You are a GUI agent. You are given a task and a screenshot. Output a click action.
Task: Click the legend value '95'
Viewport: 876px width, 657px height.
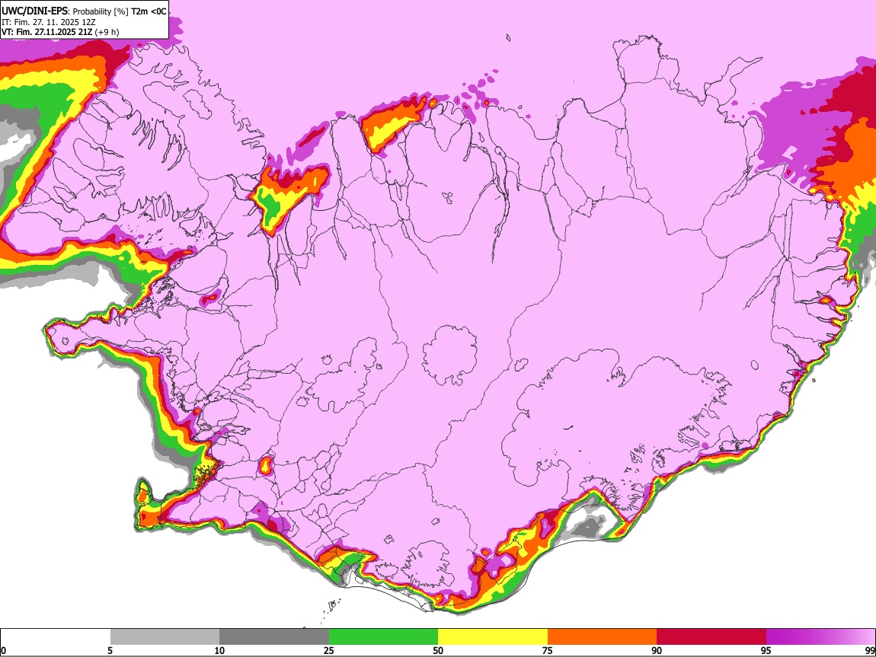[766, 651]
